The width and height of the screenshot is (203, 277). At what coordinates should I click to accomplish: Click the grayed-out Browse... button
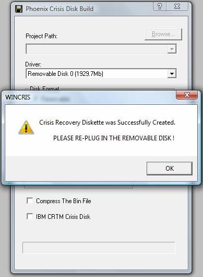tap(163, 34)
